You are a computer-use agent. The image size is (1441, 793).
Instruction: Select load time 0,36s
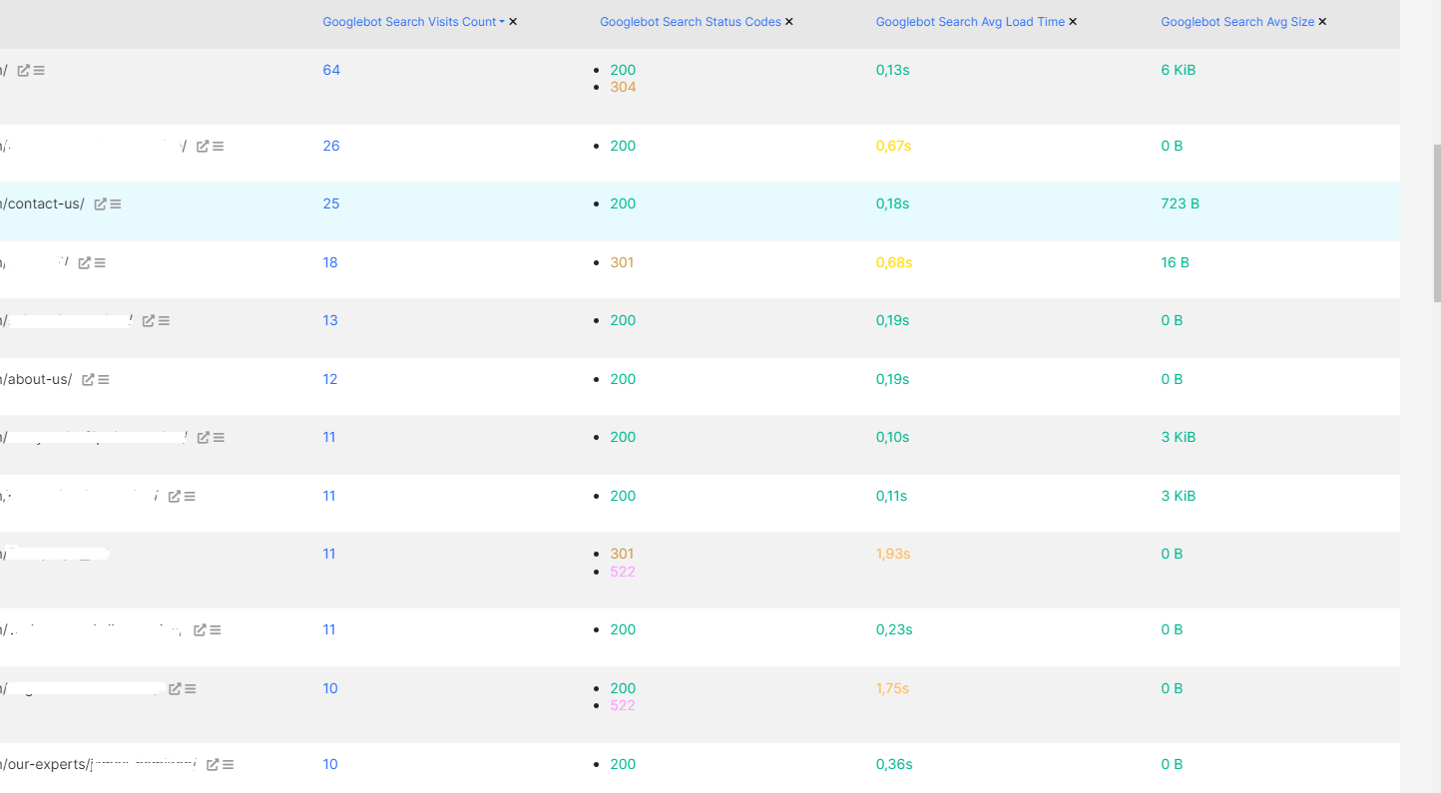894,765
